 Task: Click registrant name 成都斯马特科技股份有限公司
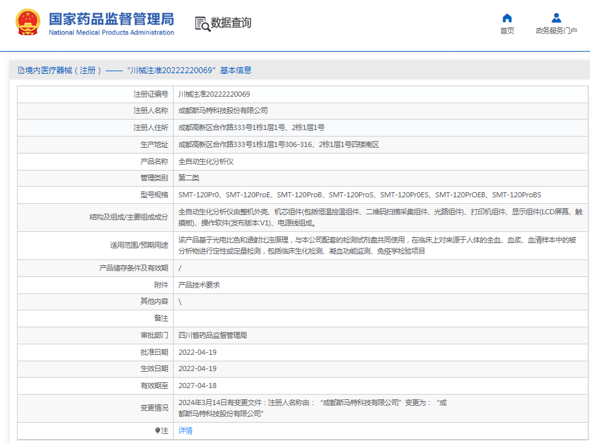pos(223,110)
